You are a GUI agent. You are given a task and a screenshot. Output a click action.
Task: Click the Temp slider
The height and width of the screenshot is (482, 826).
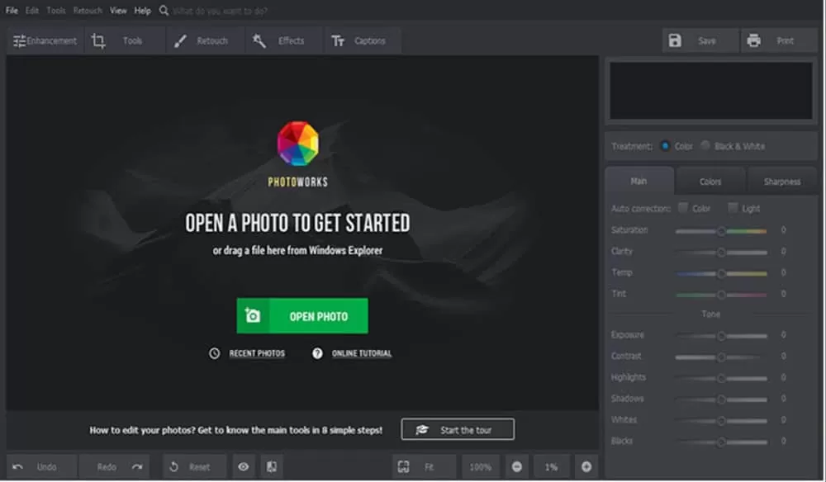pyautogui.click(x=721, y=273)
